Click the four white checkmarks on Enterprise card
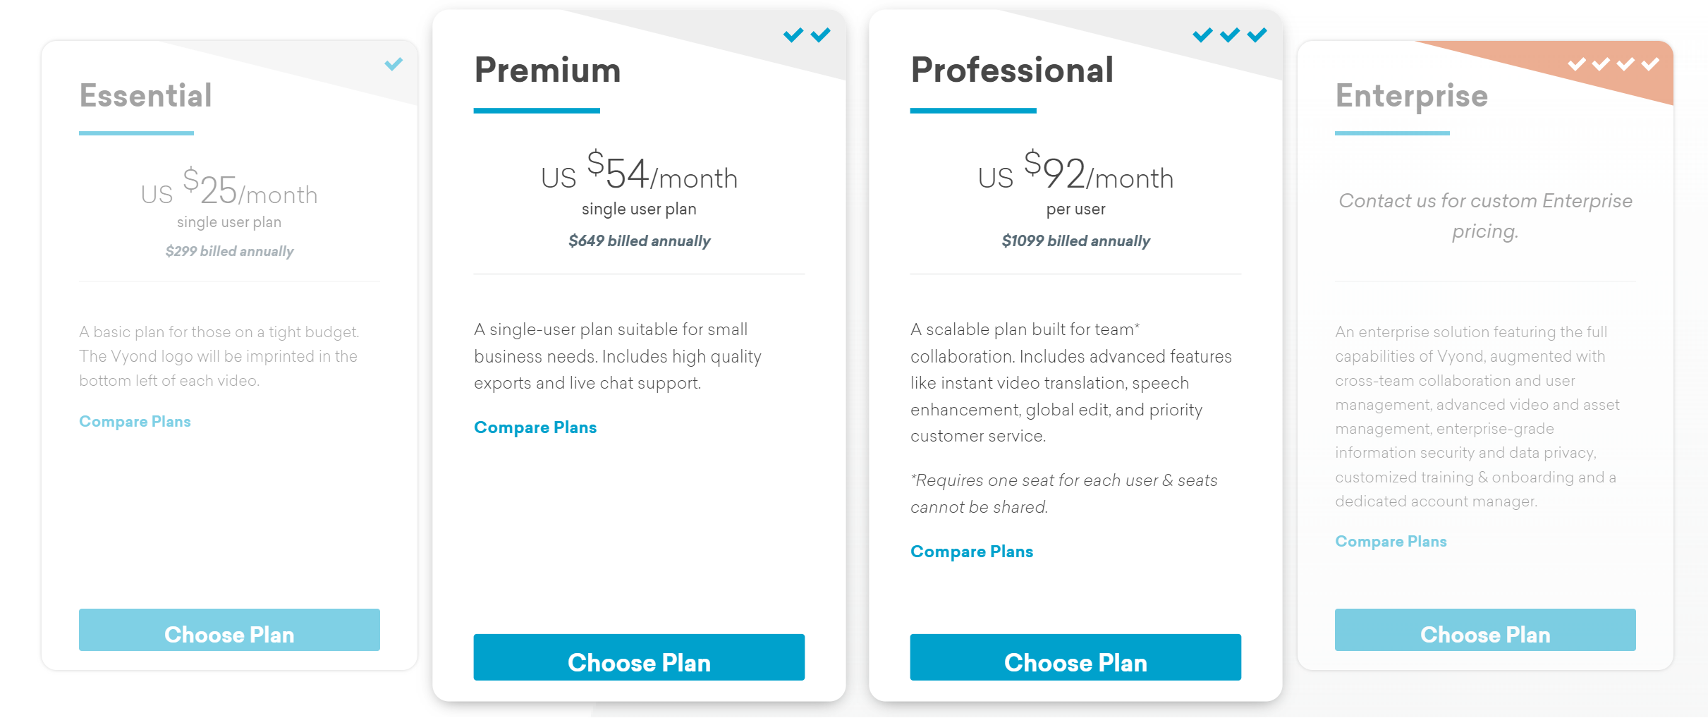Screen dimensions: 1708x718 [x=1613, y=65]
